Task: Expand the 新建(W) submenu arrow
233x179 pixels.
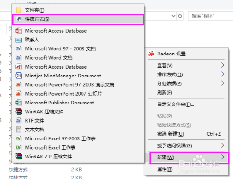Action: [223, 157]
